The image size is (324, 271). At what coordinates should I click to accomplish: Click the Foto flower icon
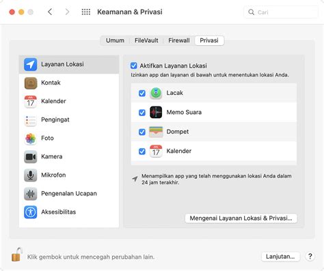tap(31, 139)
